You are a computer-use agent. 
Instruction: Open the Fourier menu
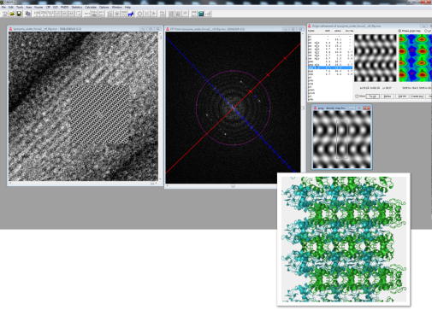pos(38,7)
